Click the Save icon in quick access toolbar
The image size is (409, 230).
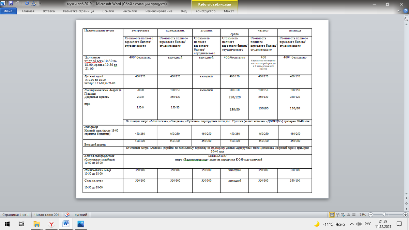click(x=11, y=4)
